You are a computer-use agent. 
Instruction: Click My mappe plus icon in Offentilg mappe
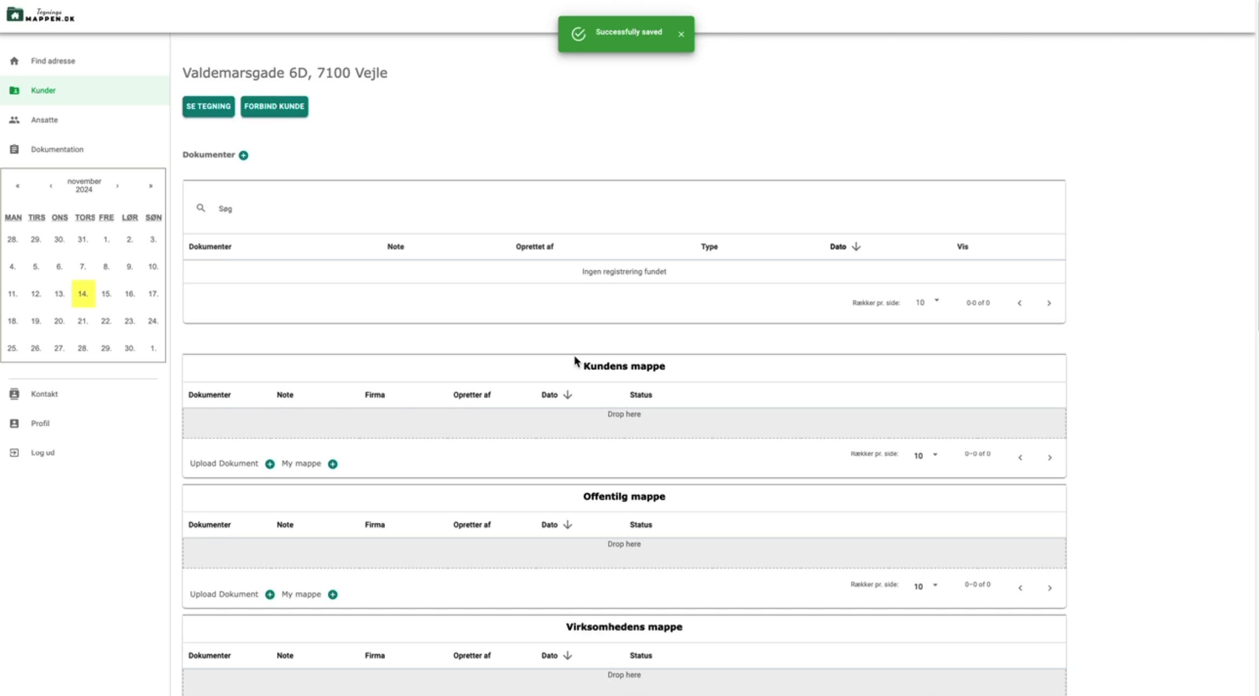click(x=333, y=594)
